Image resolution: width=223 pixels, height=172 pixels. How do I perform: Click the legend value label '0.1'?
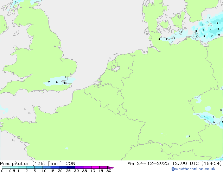click(x=4, y=171)
